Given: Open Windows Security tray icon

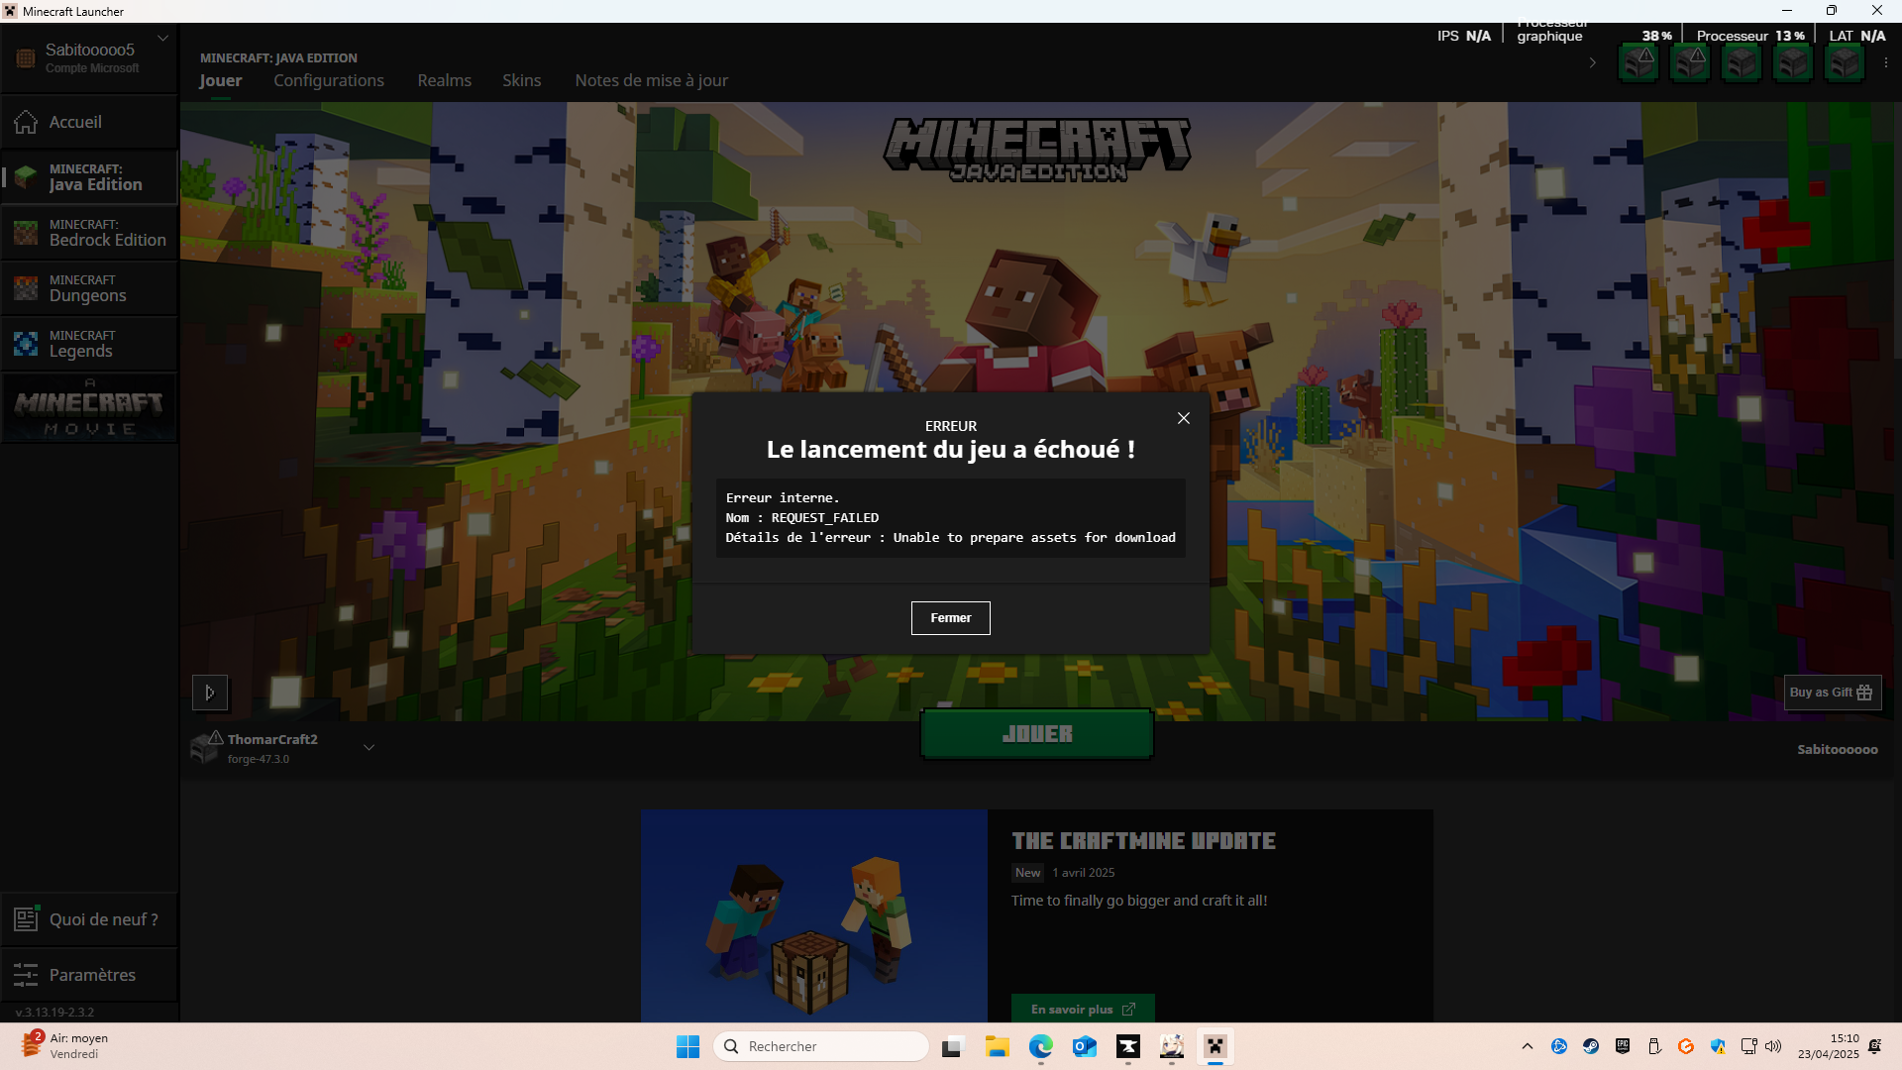Looking at the screenshot, I should pyautogui.click(x=1718, y=1046).
